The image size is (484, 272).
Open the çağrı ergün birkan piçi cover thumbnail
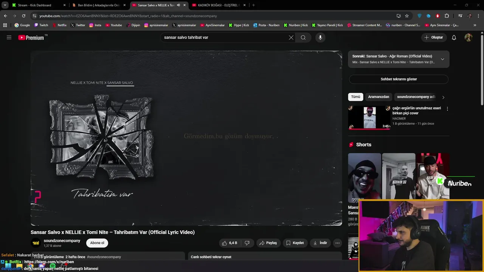369,117
